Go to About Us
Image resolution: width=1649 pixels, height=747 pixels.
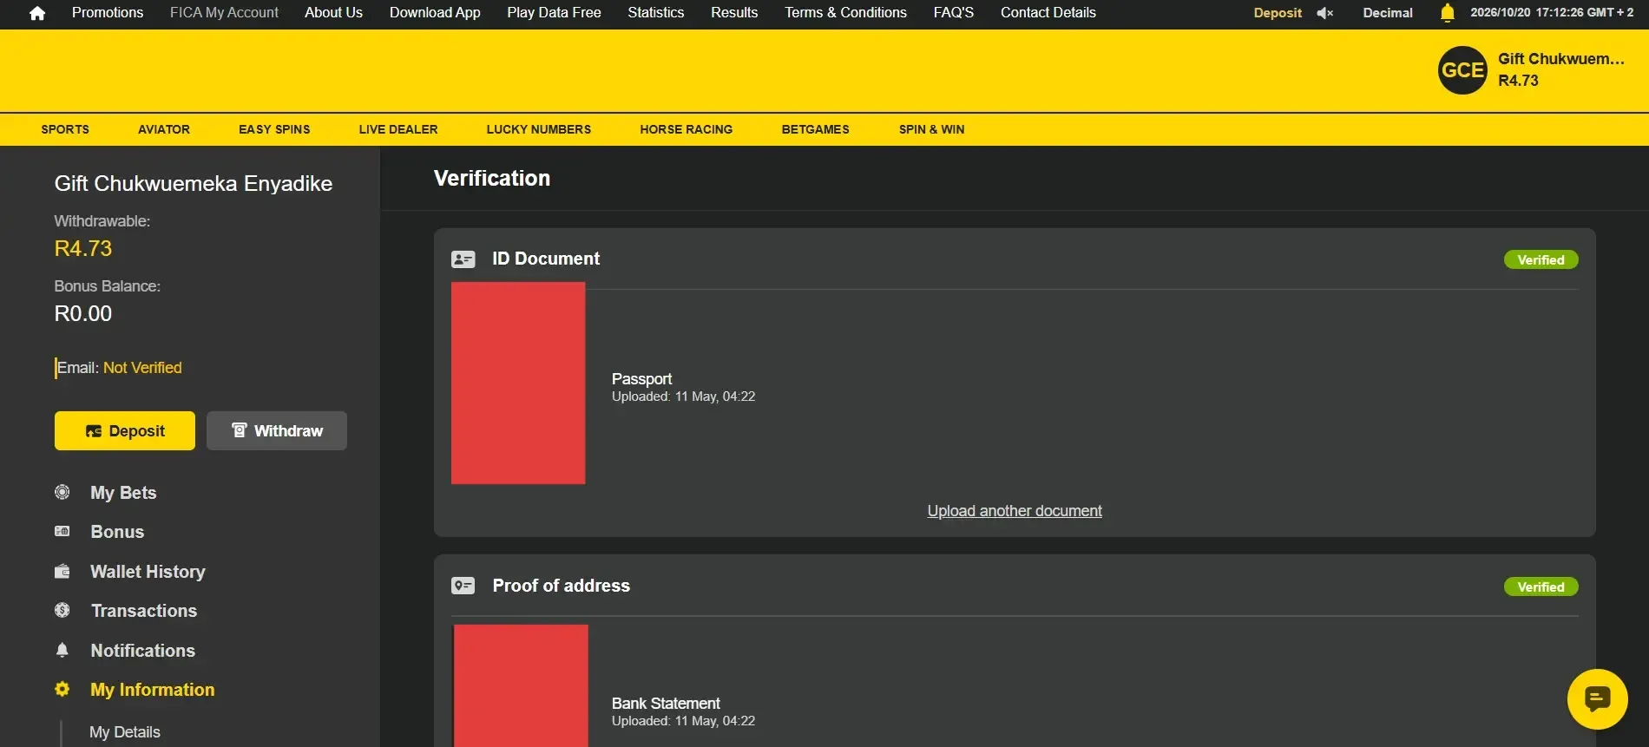tap(333, 13)
